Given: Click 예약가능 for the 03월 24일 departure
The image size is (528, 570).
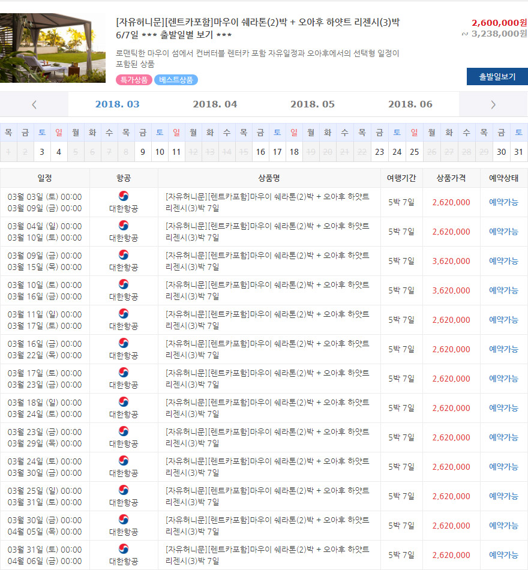Looking at the screenshot, I should (x=503, y=467).
